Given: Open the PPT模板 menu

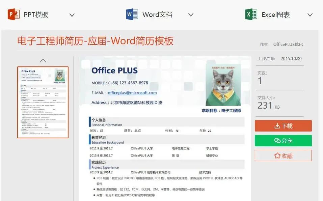Looking at the screenshot, I should 36,15.
